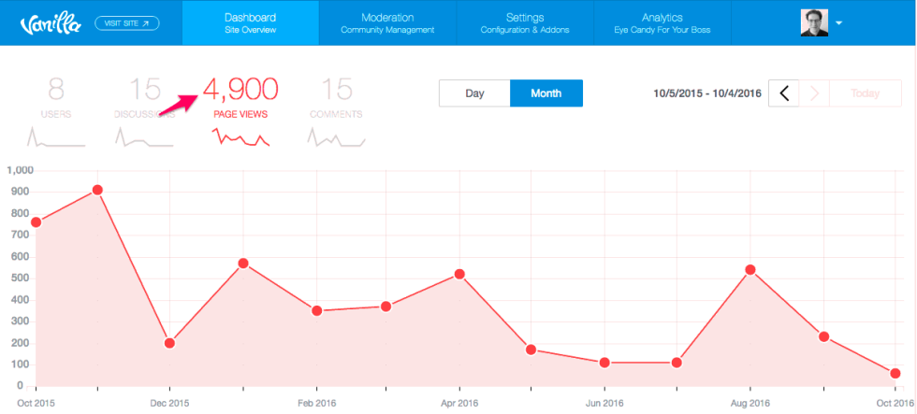Select the Discussions stat sparkline
The width and height of the screenshot is (917, 414).
[144, 138]
